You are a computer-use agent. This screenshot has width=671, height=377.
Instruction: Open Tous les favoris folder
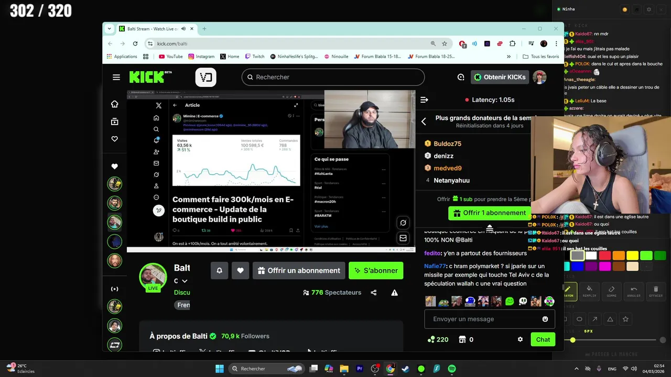[x=541, y=57]
